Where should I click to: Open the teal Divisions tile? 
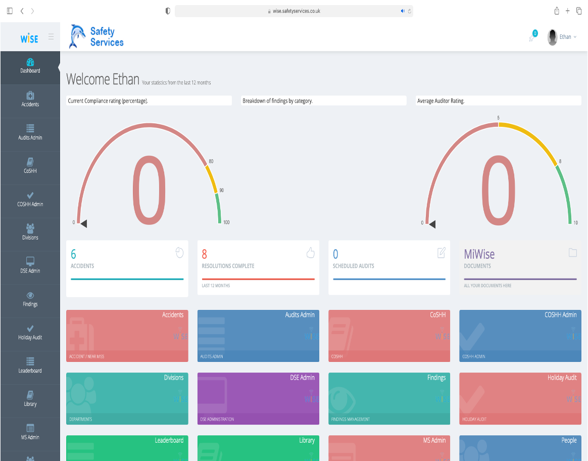coord(127,398)
